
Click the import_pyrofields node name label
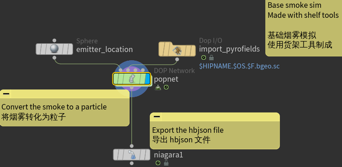tap(230, 49)
